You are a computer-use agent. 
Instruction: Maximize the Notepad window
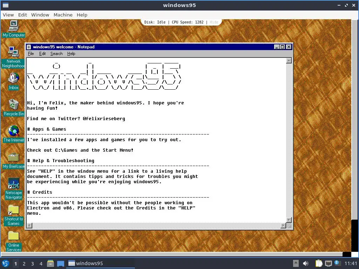coord(282,47)
